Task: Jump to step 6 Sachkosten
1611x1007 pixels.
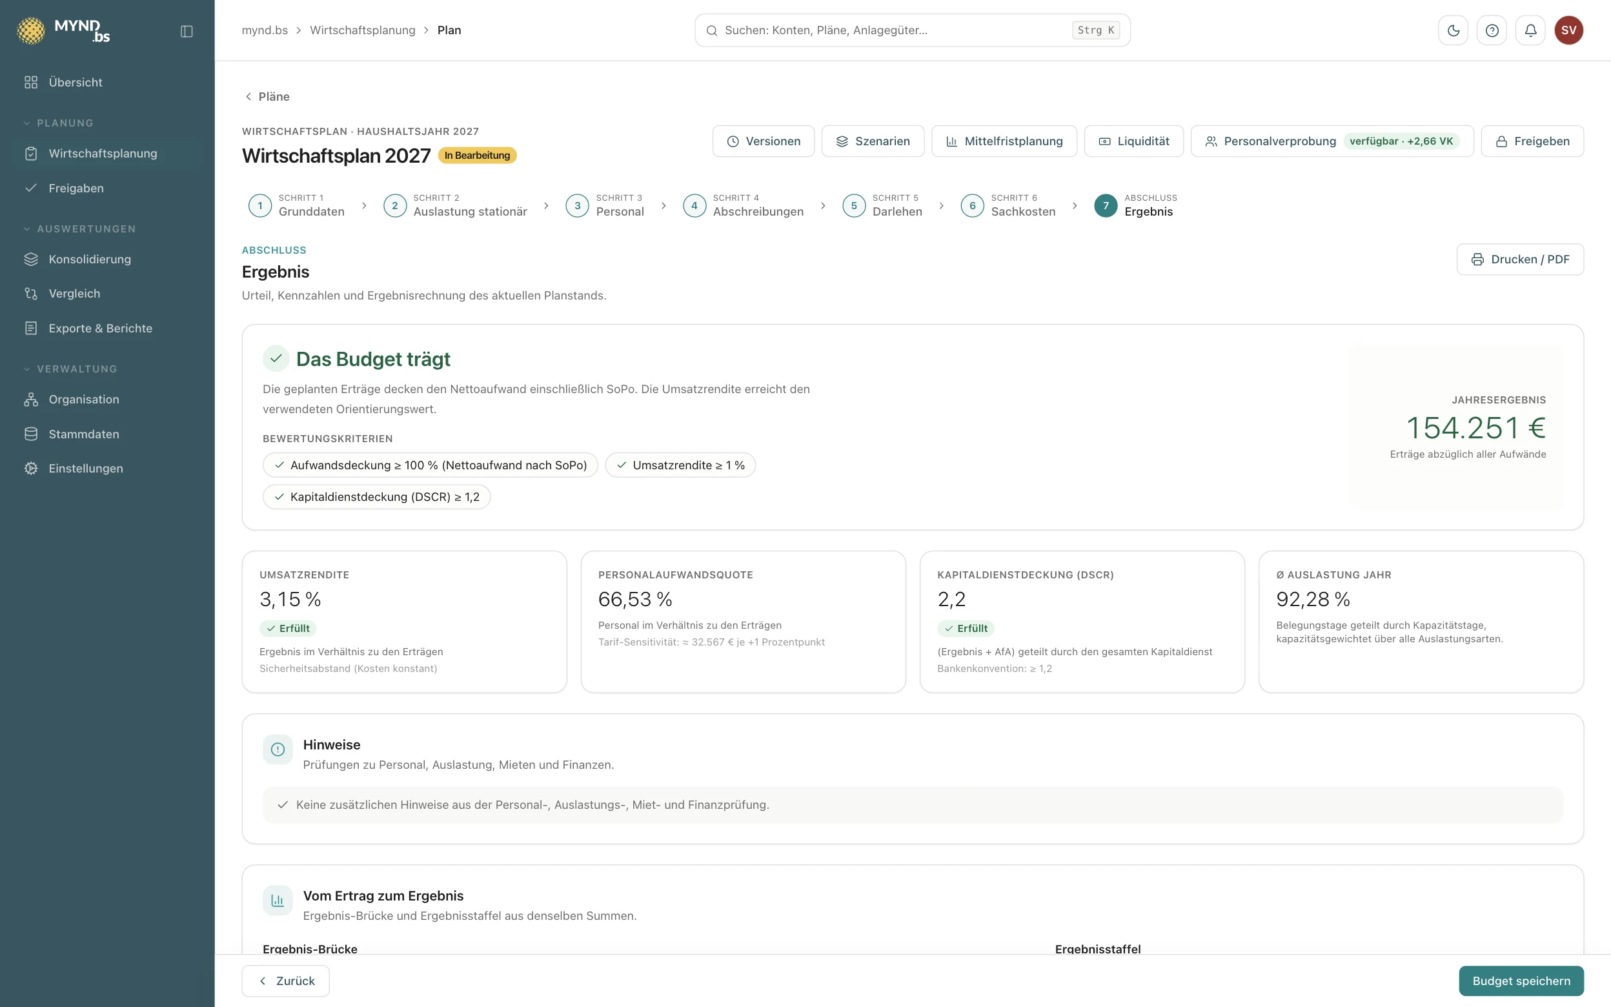Action: click(1009, 206)
